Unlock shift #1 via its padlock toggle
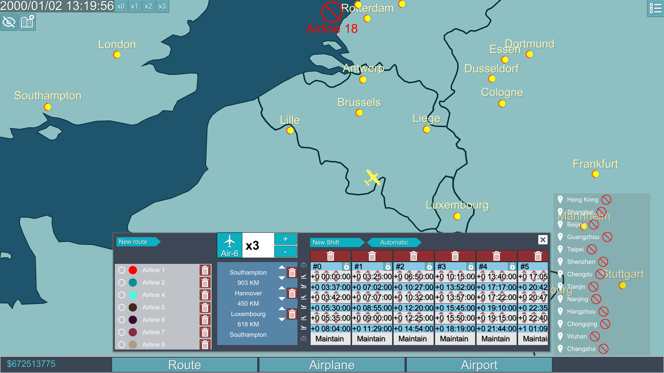Image resolution: width=664 pixels, height=373 pixels. pyautogui.click(x=387, y=266)
